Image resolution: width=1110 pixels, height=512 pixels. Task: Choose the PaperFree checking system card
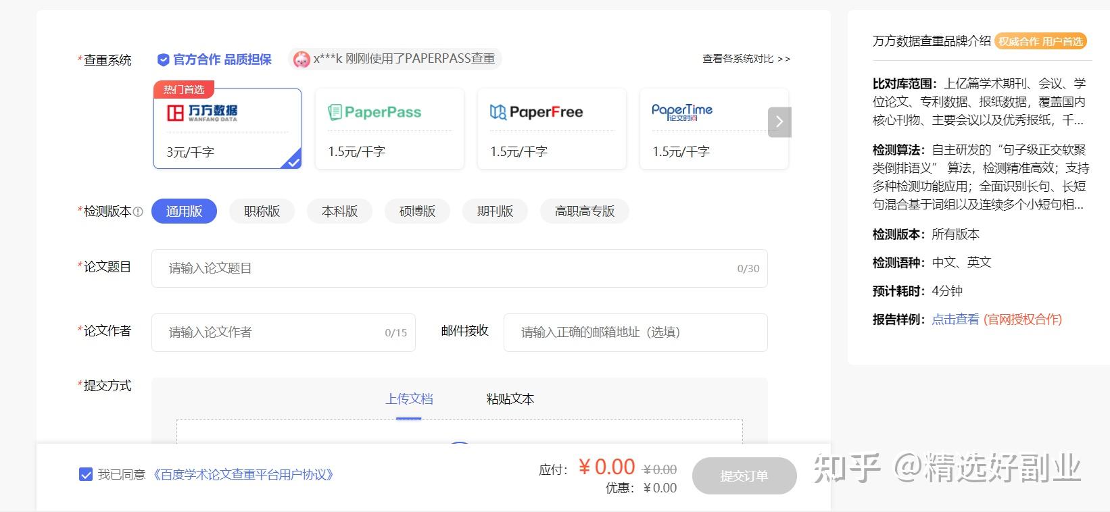pos(552,128)
